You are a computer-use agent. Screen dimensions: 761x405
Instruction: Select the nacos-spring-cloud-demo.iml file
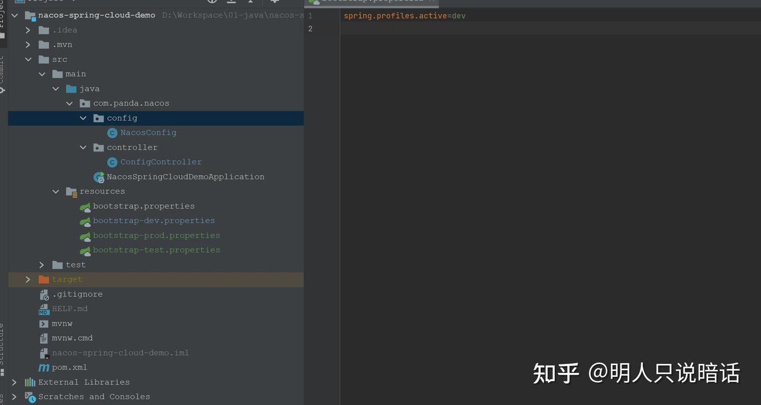point(120,353)
